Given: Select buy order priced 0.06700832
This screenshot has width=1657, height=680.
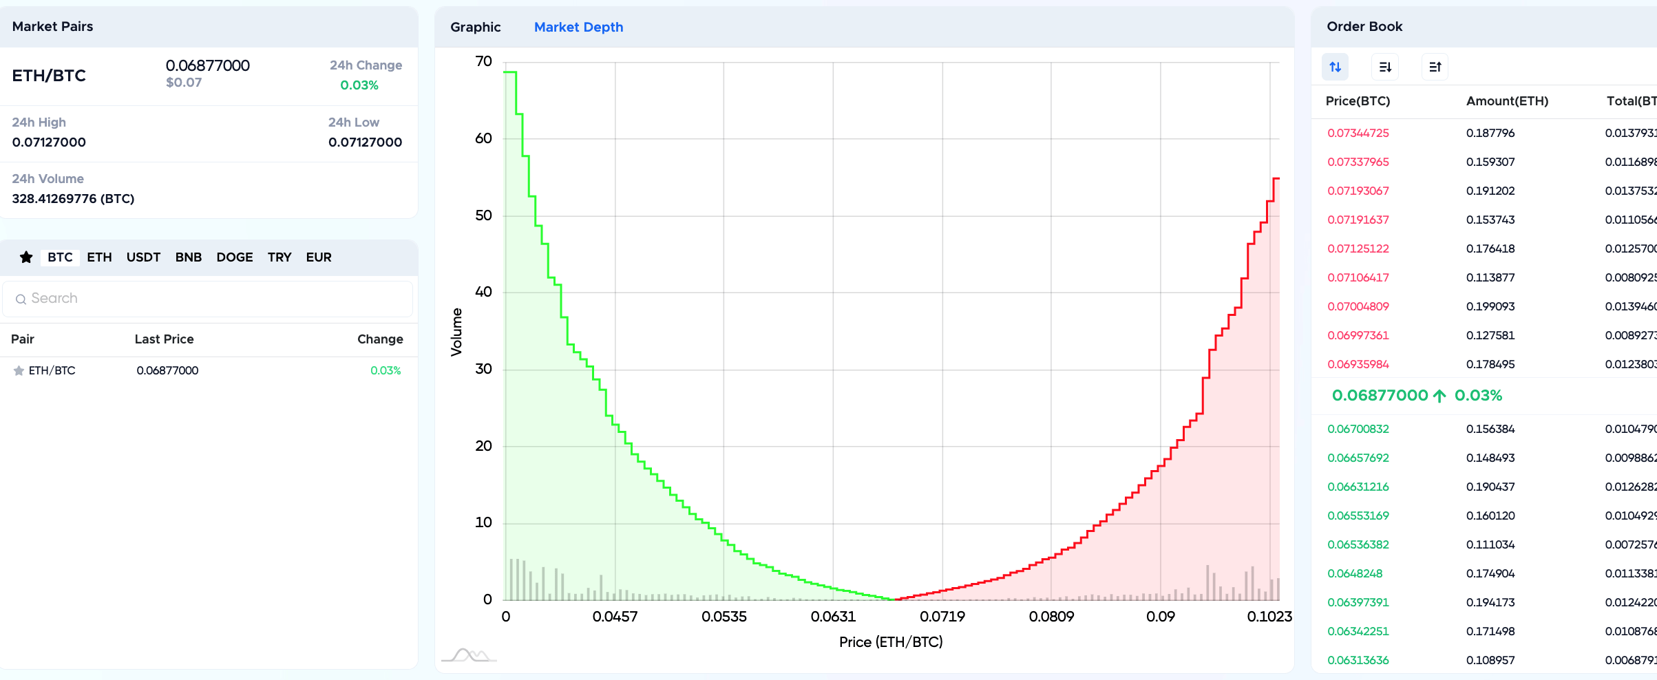Looking at the screenshot, I should click(1358, 429).
